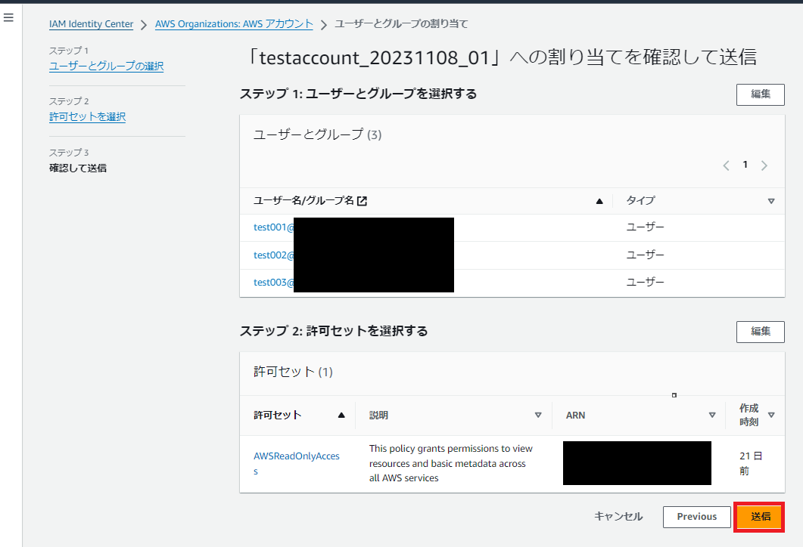The image size is (803, 547).
Task: Go to next page of users table
Action: [x=764, y=165]
